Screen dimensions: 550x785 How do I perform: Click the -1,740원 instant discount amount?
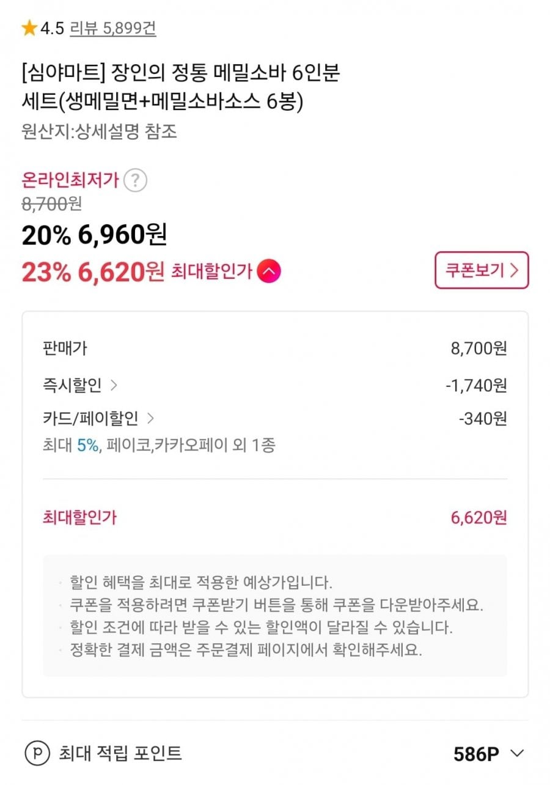click(476, 385)
